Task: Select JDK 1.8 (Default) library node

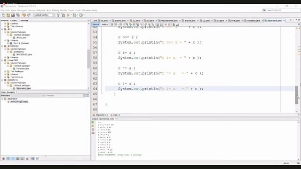Action: (x=21, y=43)
